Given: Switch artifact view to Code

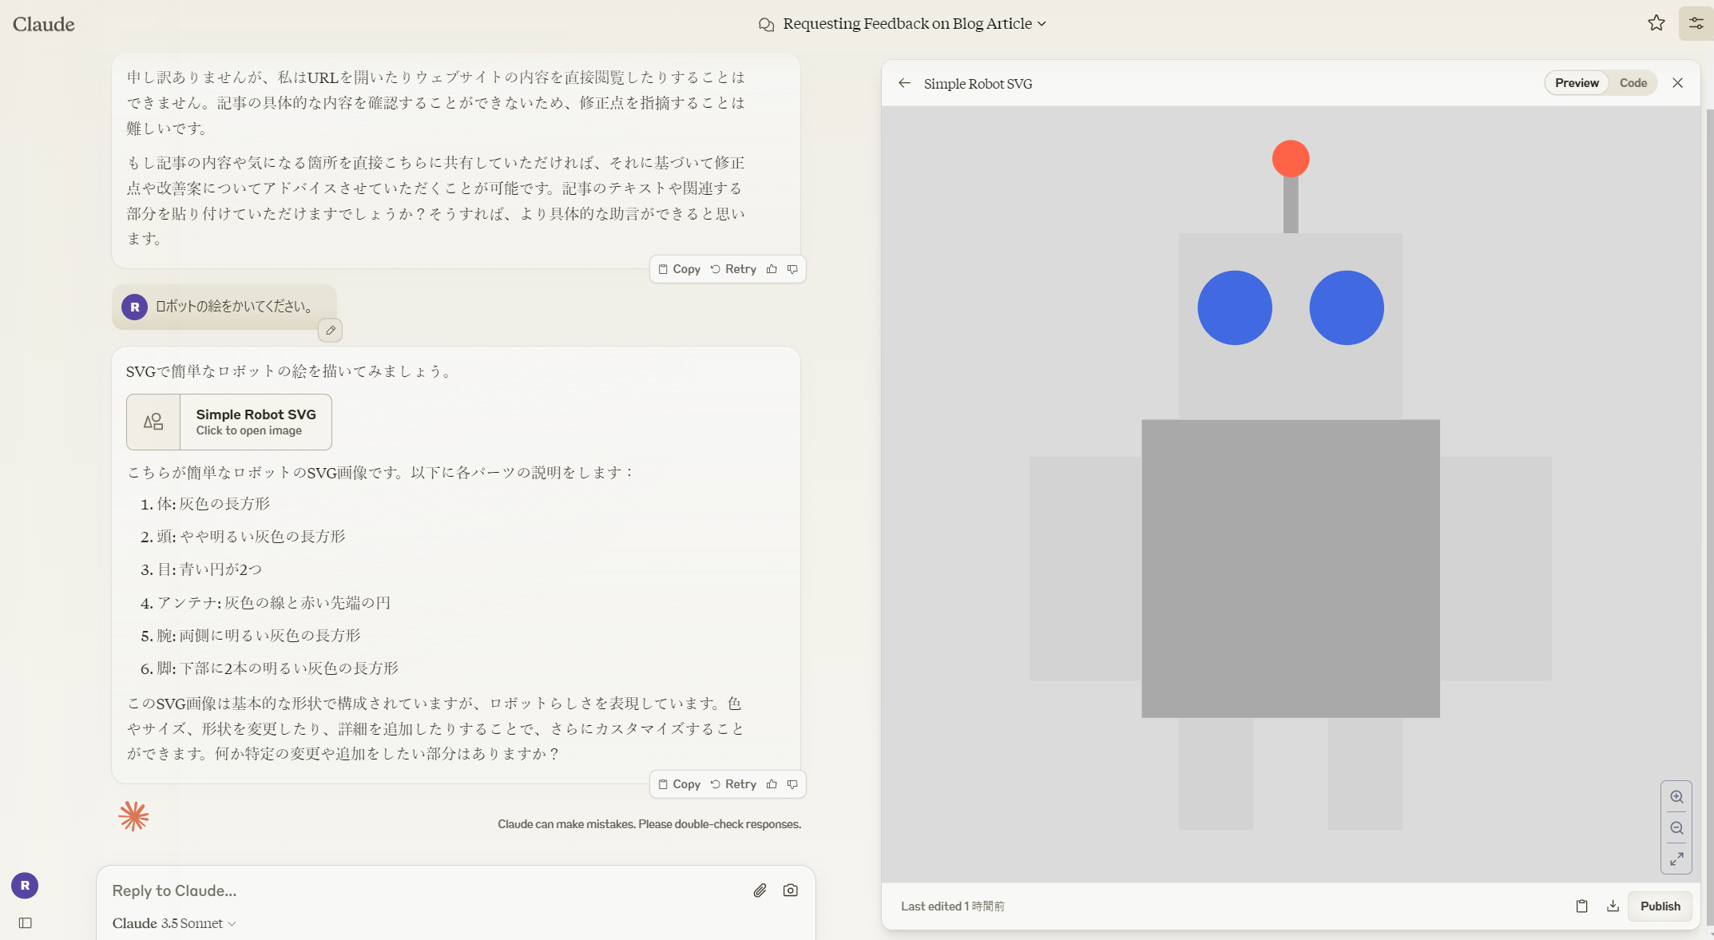Looking at the screenshot, I should pyautogui.click(x=1633, y=83).
